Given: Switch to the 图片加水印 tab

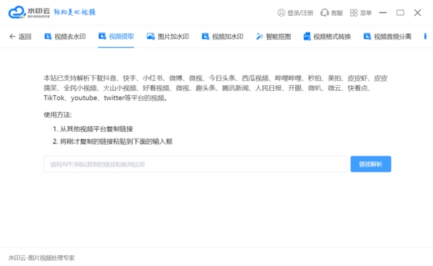Looking at the screenshot, I should pyautogui.click(x=167, y=37).
